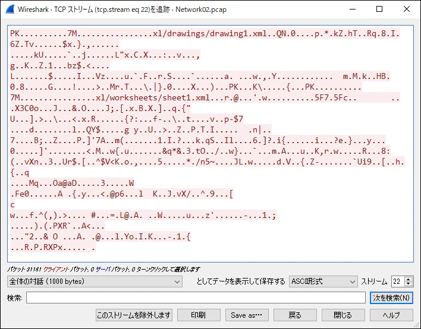Click the ヘルプ help button

click(x=391, y=315)
